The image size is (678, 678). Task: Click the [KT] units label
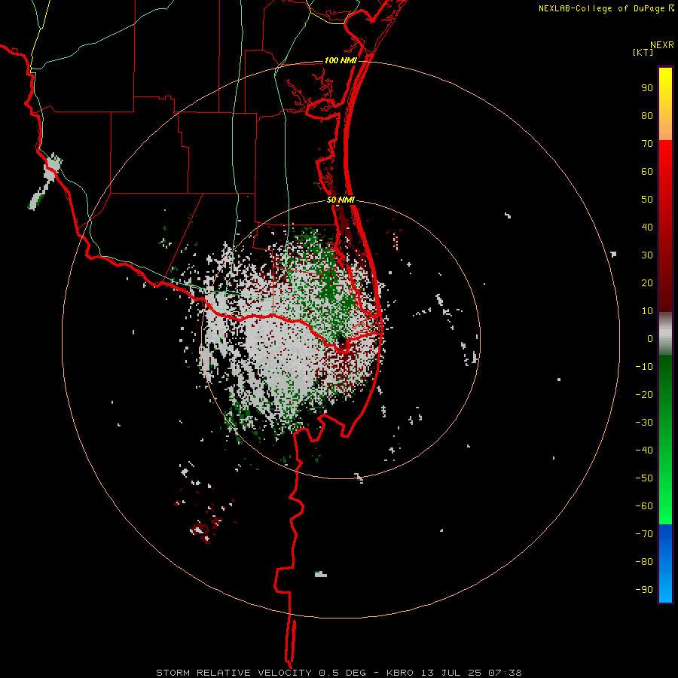pos(643,52)
